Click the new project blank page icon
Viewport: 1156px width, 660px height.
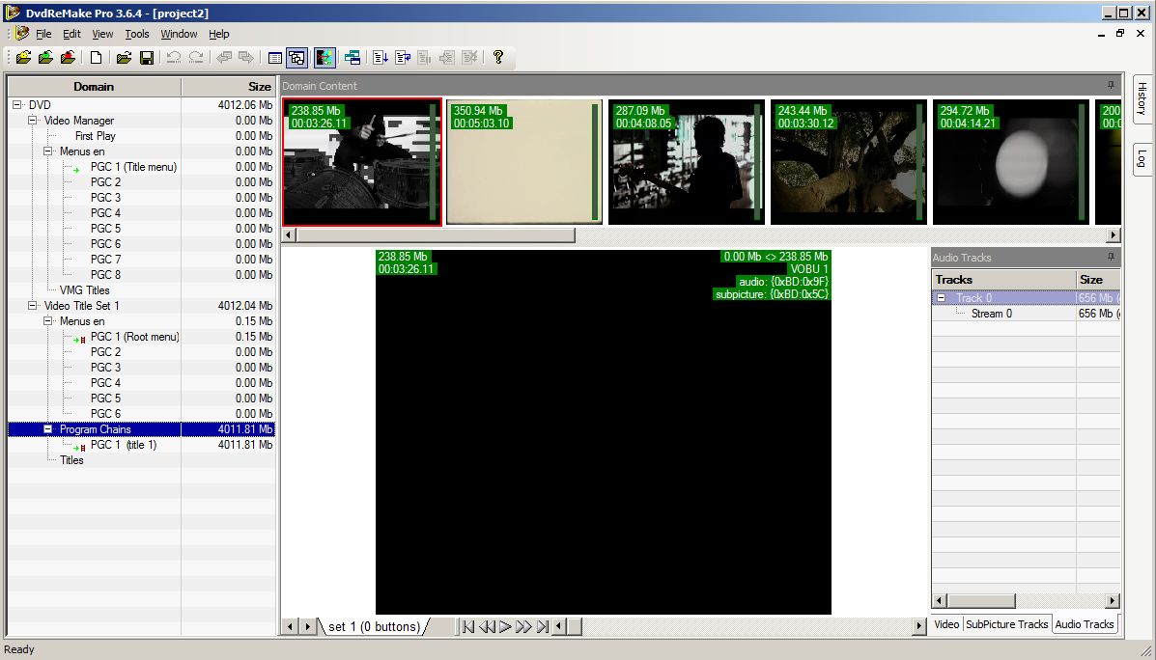[97, 58]
